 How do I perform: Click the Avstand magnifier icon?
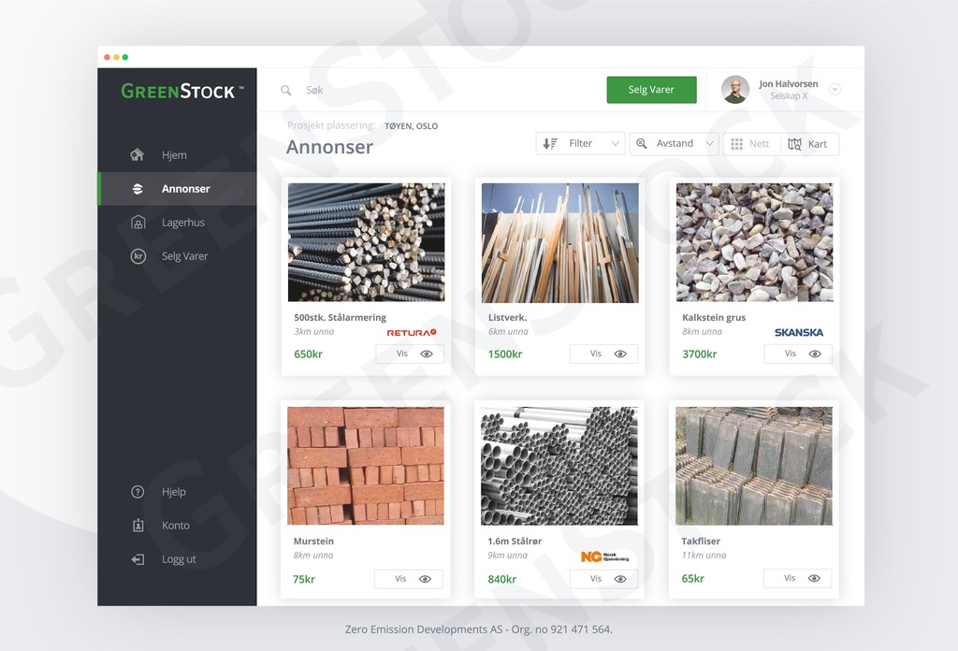(x=642, y=143)
